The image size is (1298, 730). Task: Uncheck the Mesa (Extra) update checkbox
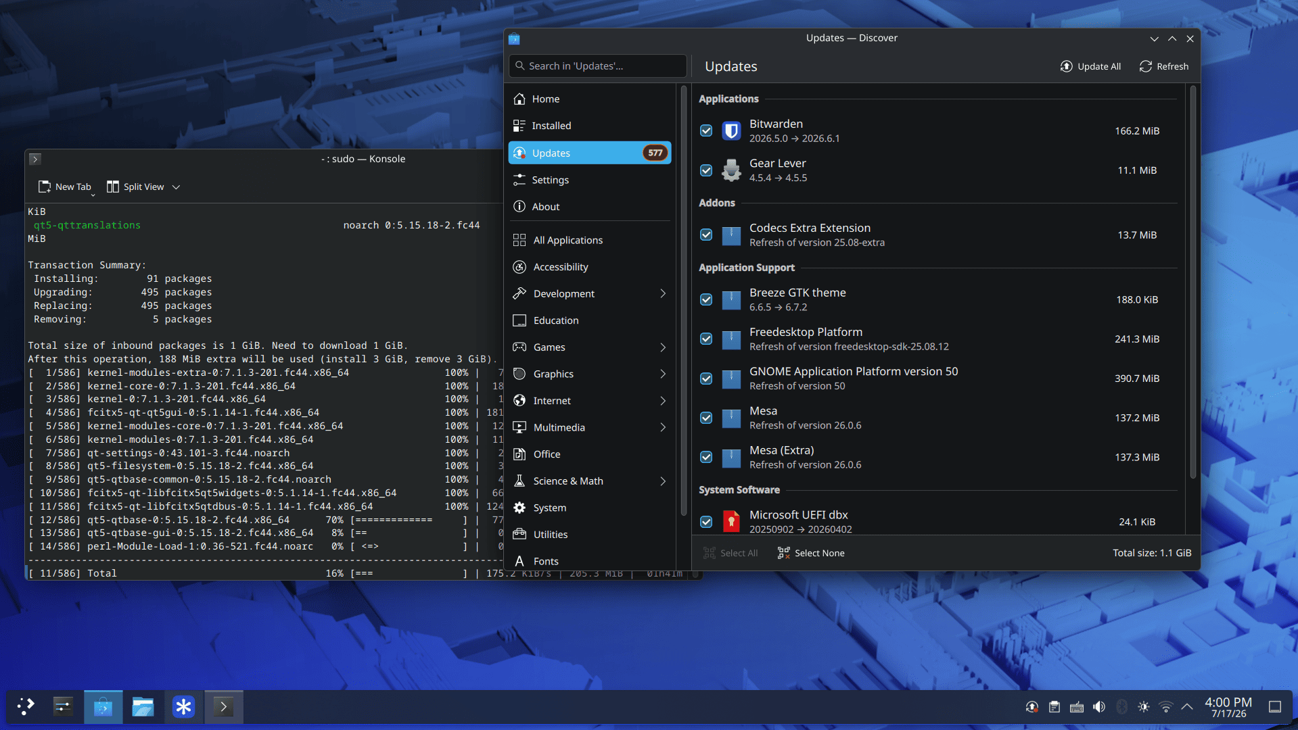click(706, 458)
